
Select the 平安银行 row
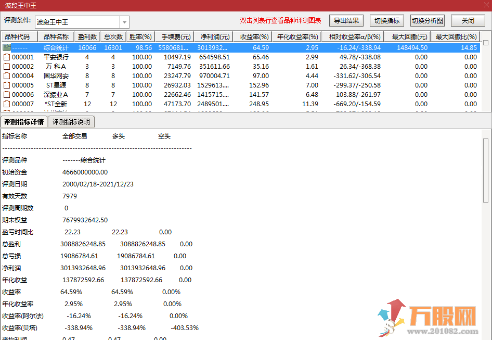pos(241,57)
